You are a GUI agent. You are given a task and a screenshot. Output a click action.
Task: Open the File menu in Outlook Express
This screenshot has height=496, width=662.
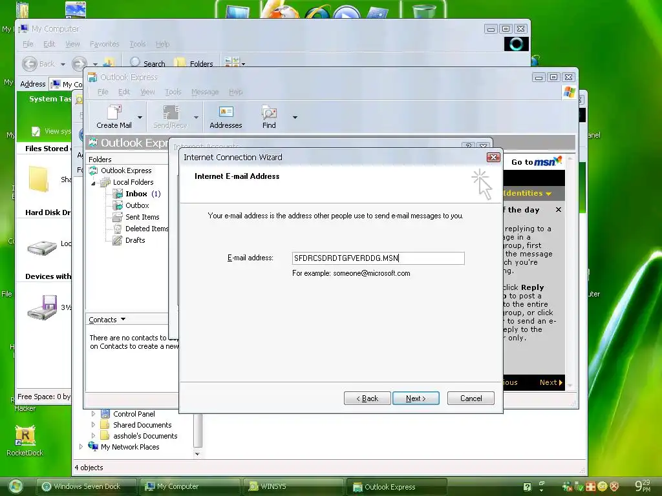pyautogui.click(x=103, y=92)
